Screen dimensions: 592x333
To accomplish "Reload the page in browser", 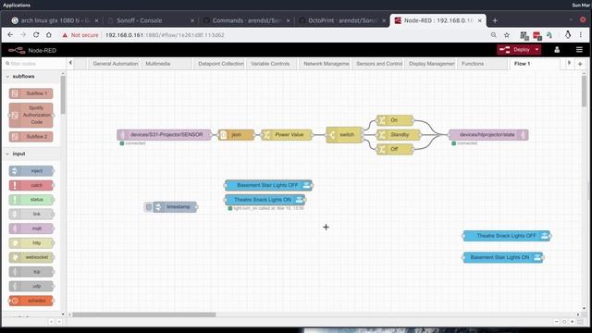I will [36, 35].
